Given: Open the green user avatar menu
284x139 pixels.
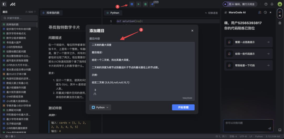Looking at the screenshot, I should pyautogui.click(x=280, y=4).
